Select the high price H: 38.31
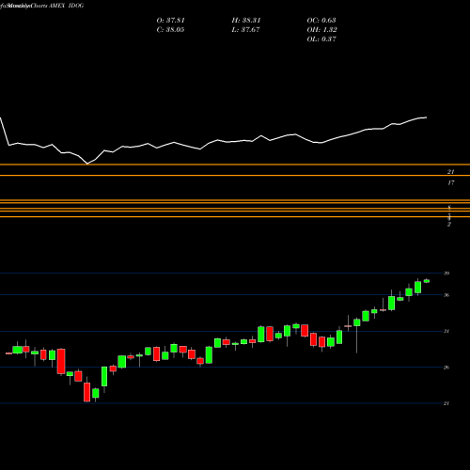470x470 pixels. 246,21
